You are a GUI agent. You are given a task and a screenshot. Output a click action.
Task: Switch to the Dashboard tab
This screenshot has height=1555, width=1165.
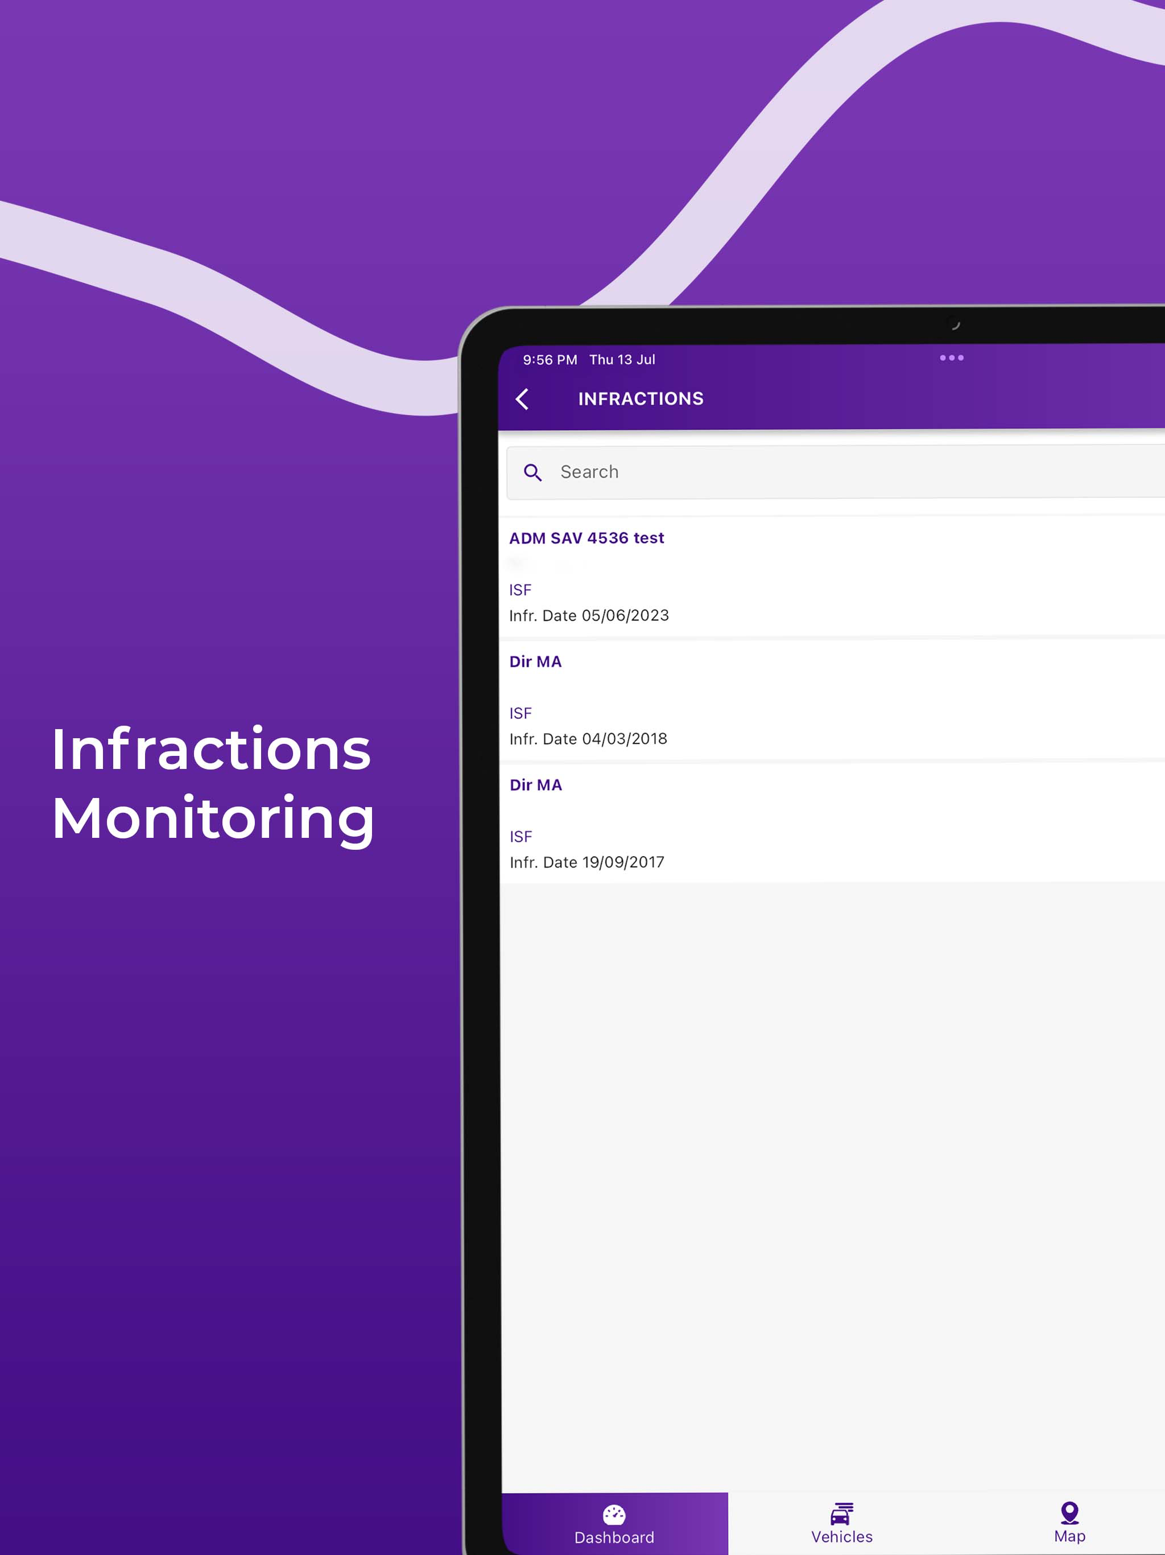tap(615, 1523)
